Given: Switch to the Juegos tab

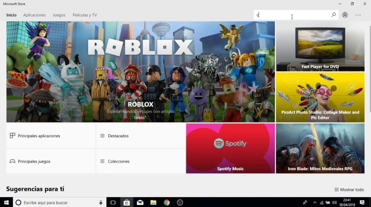Looking at the screenshot, I should [x=59, y=15].
